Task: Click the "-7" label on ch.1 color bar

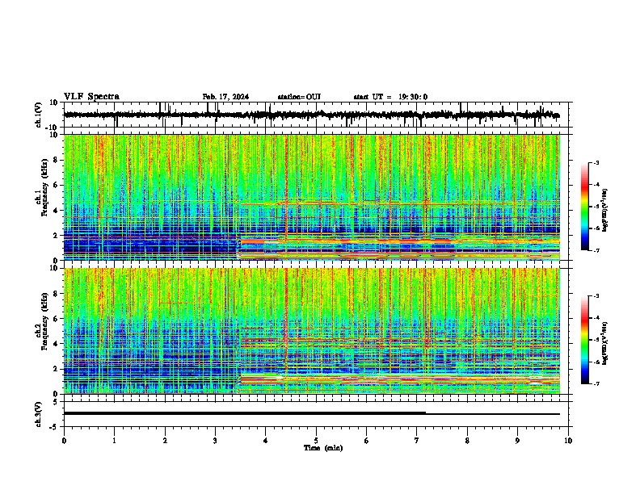Action: pos(596,250)
